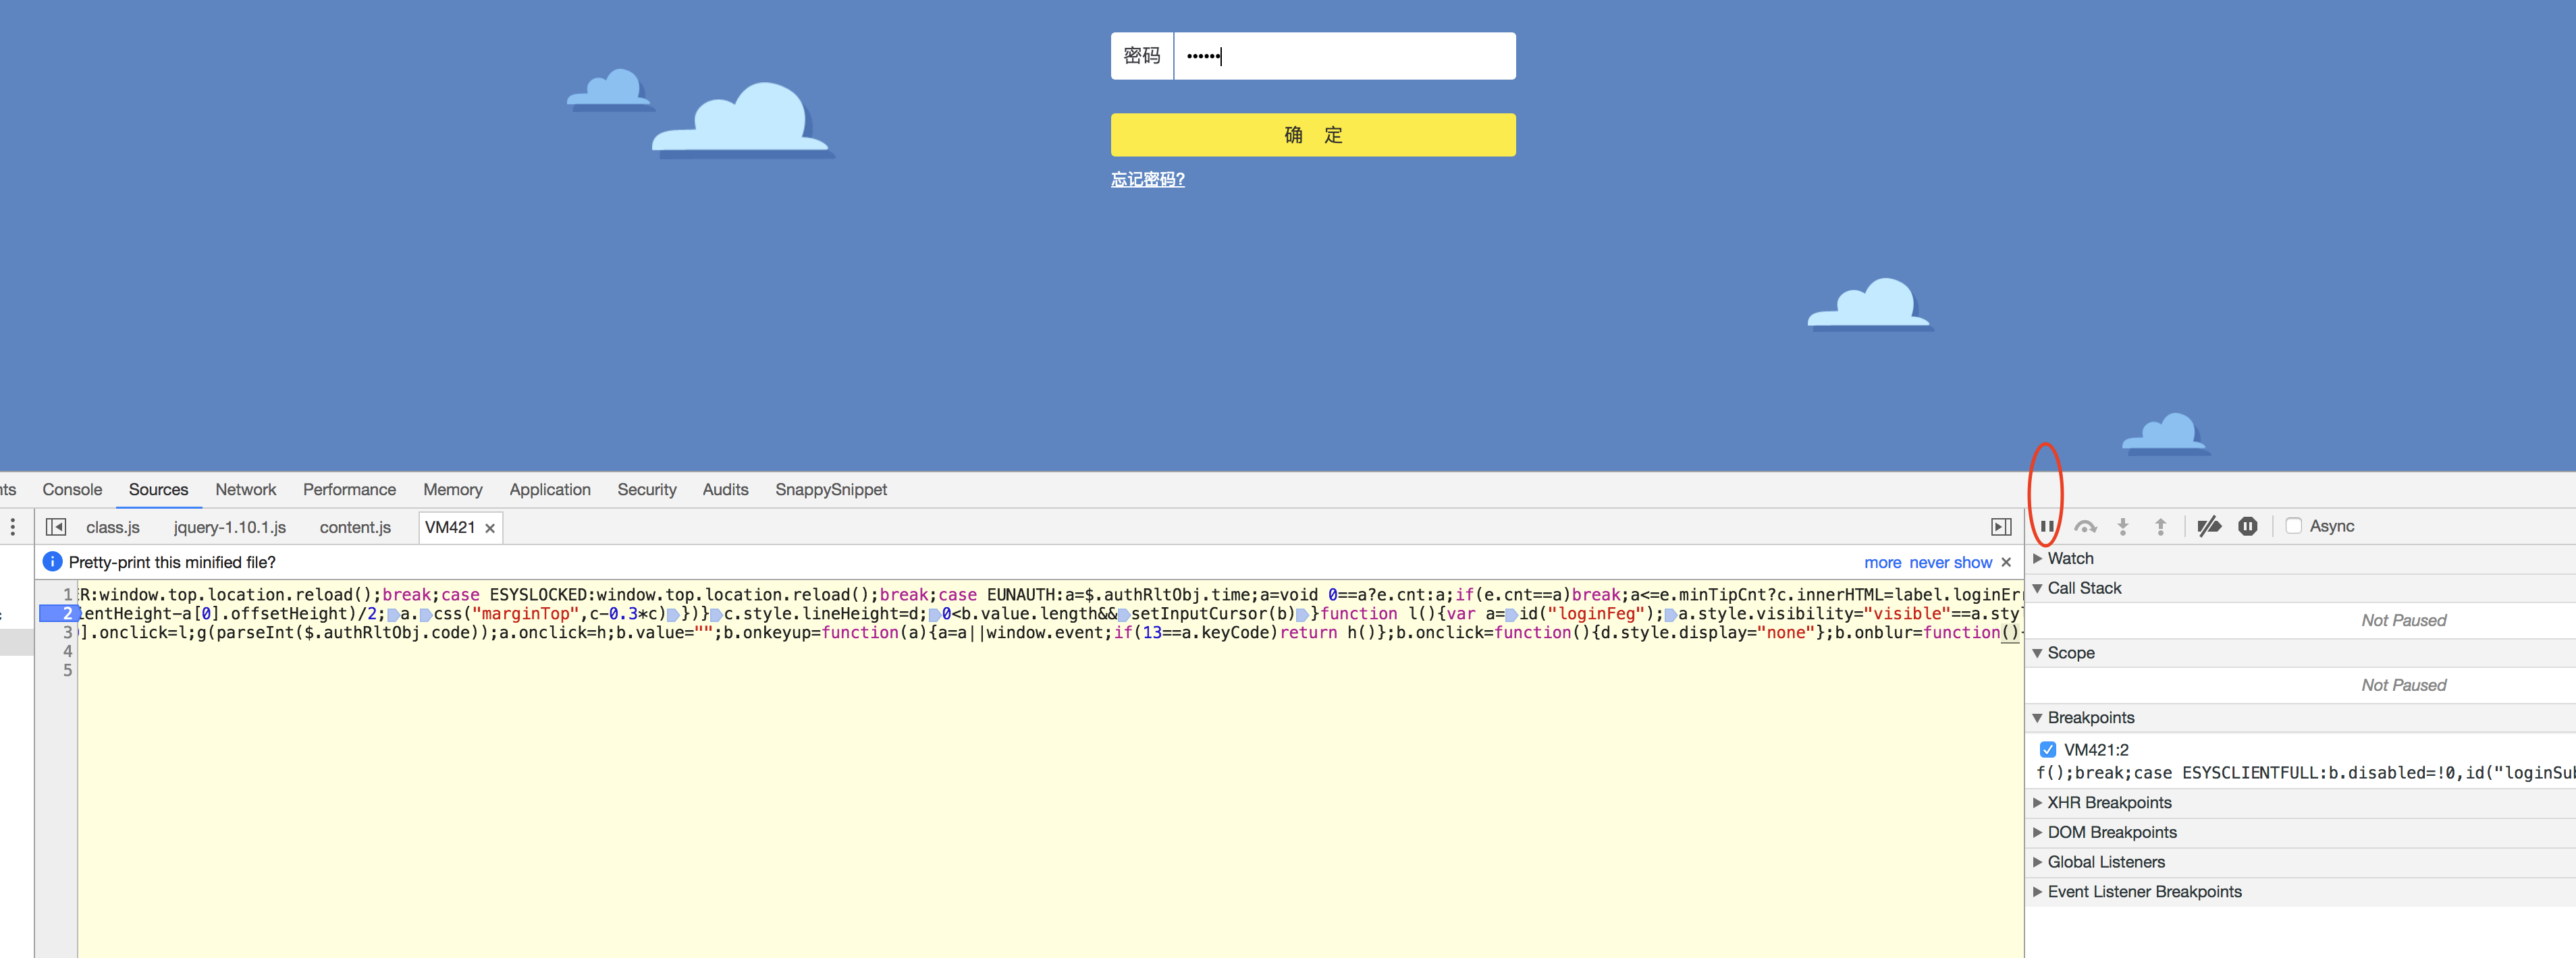Click the step over function icon
The width and height of the screenshot is (2576, 958).
[x=2085, y=526]
